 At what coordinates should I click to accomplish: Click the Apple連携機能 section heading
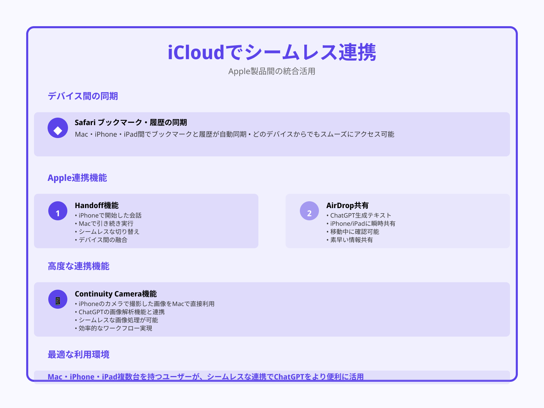pos(77,178)
